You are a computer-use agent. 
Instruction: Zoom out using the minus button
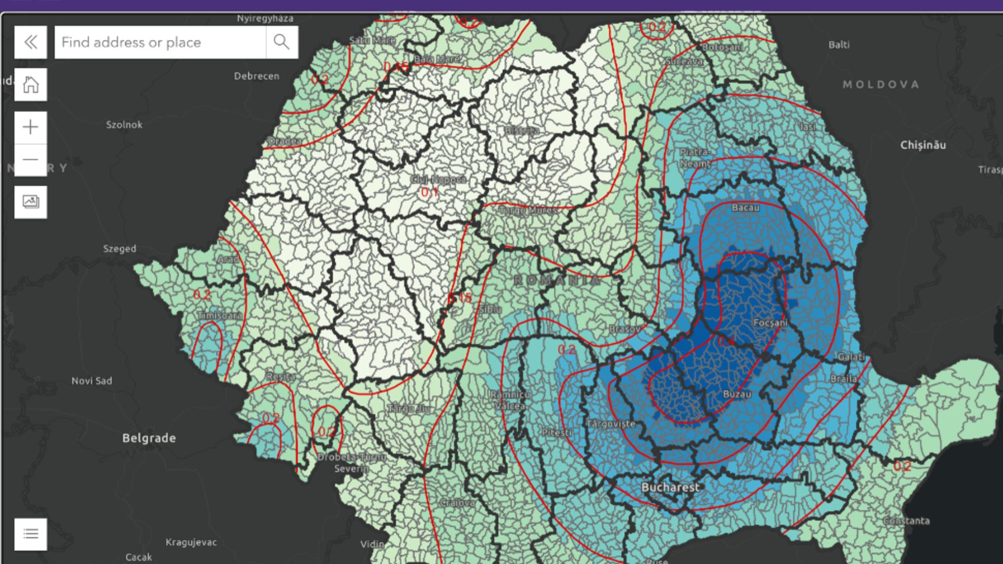coord(30,160)
